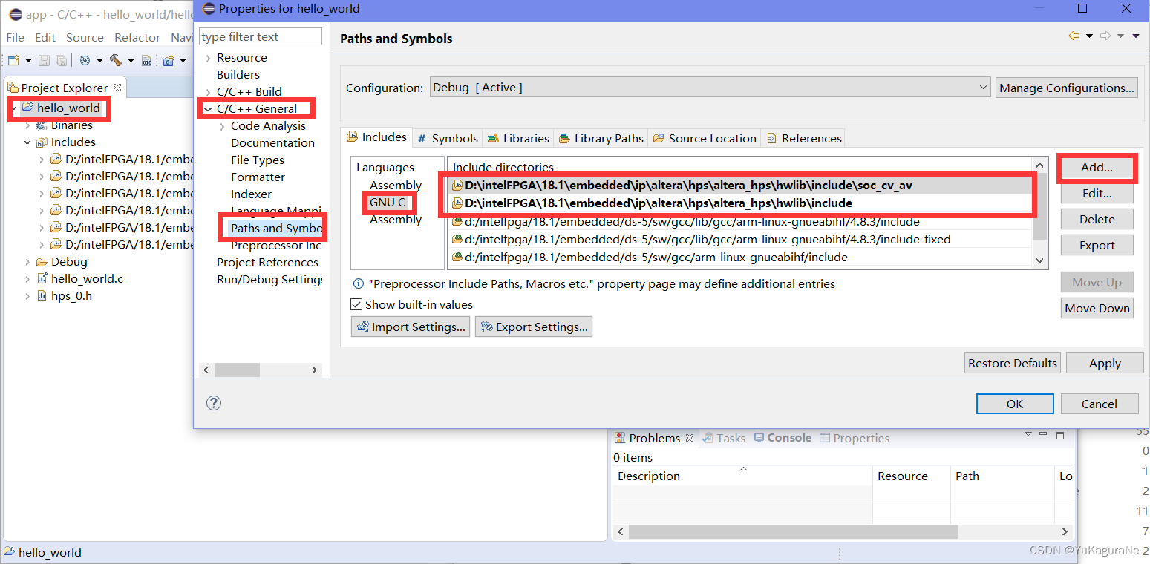The width and height of the screenshot is (1150, 564).
Task: Open the Source menu
Action: click(85, 37)
